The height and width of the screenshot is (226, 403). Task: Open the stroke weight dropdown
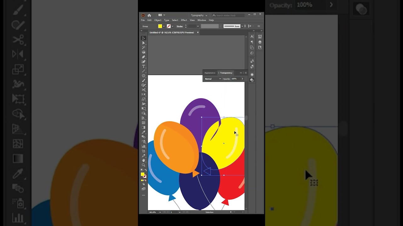[198, 26]
